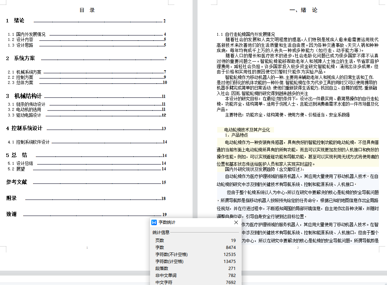Image resolution: width=387 pixels, height=285 pixels.
Task: Close the 字数统计 dialog
Action: (236, 222)
